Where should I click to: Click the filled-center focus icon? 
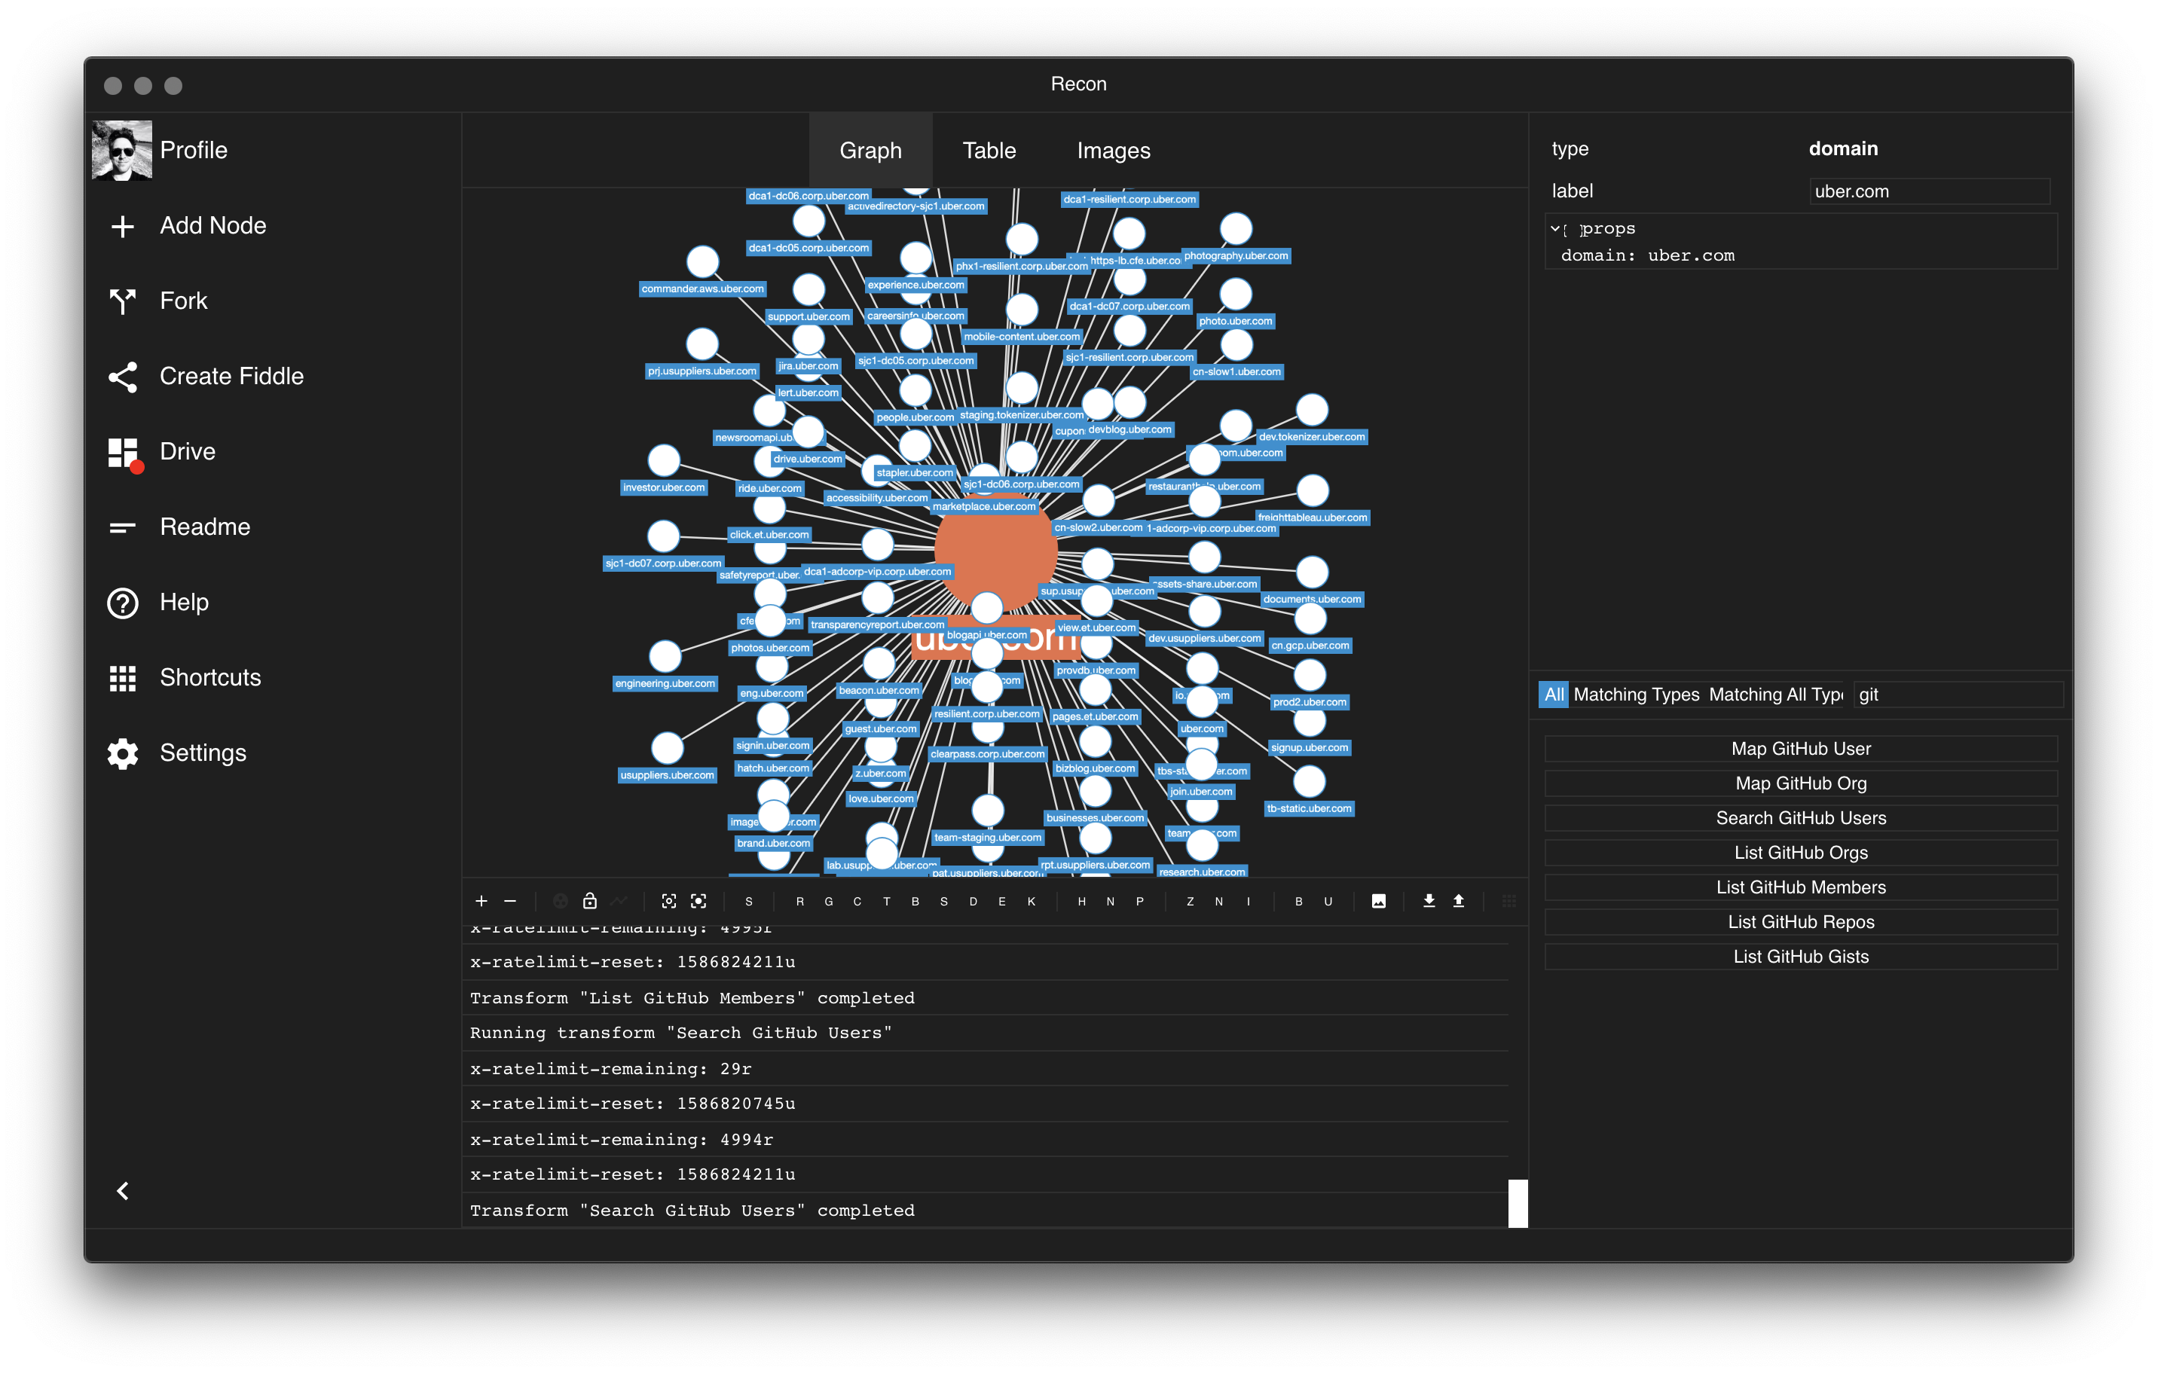click(x=699, y=901)
